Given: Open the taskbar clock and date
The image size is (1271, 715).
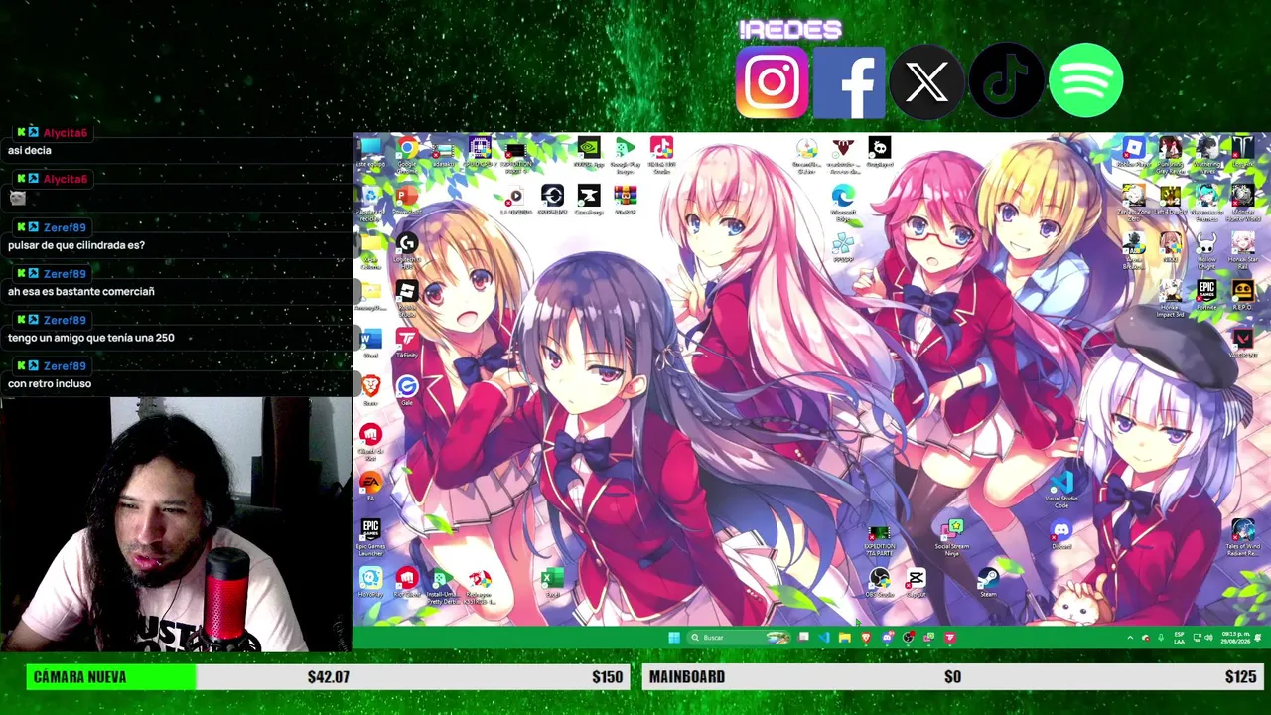Looking at the screenshot, I should 1234,638.
